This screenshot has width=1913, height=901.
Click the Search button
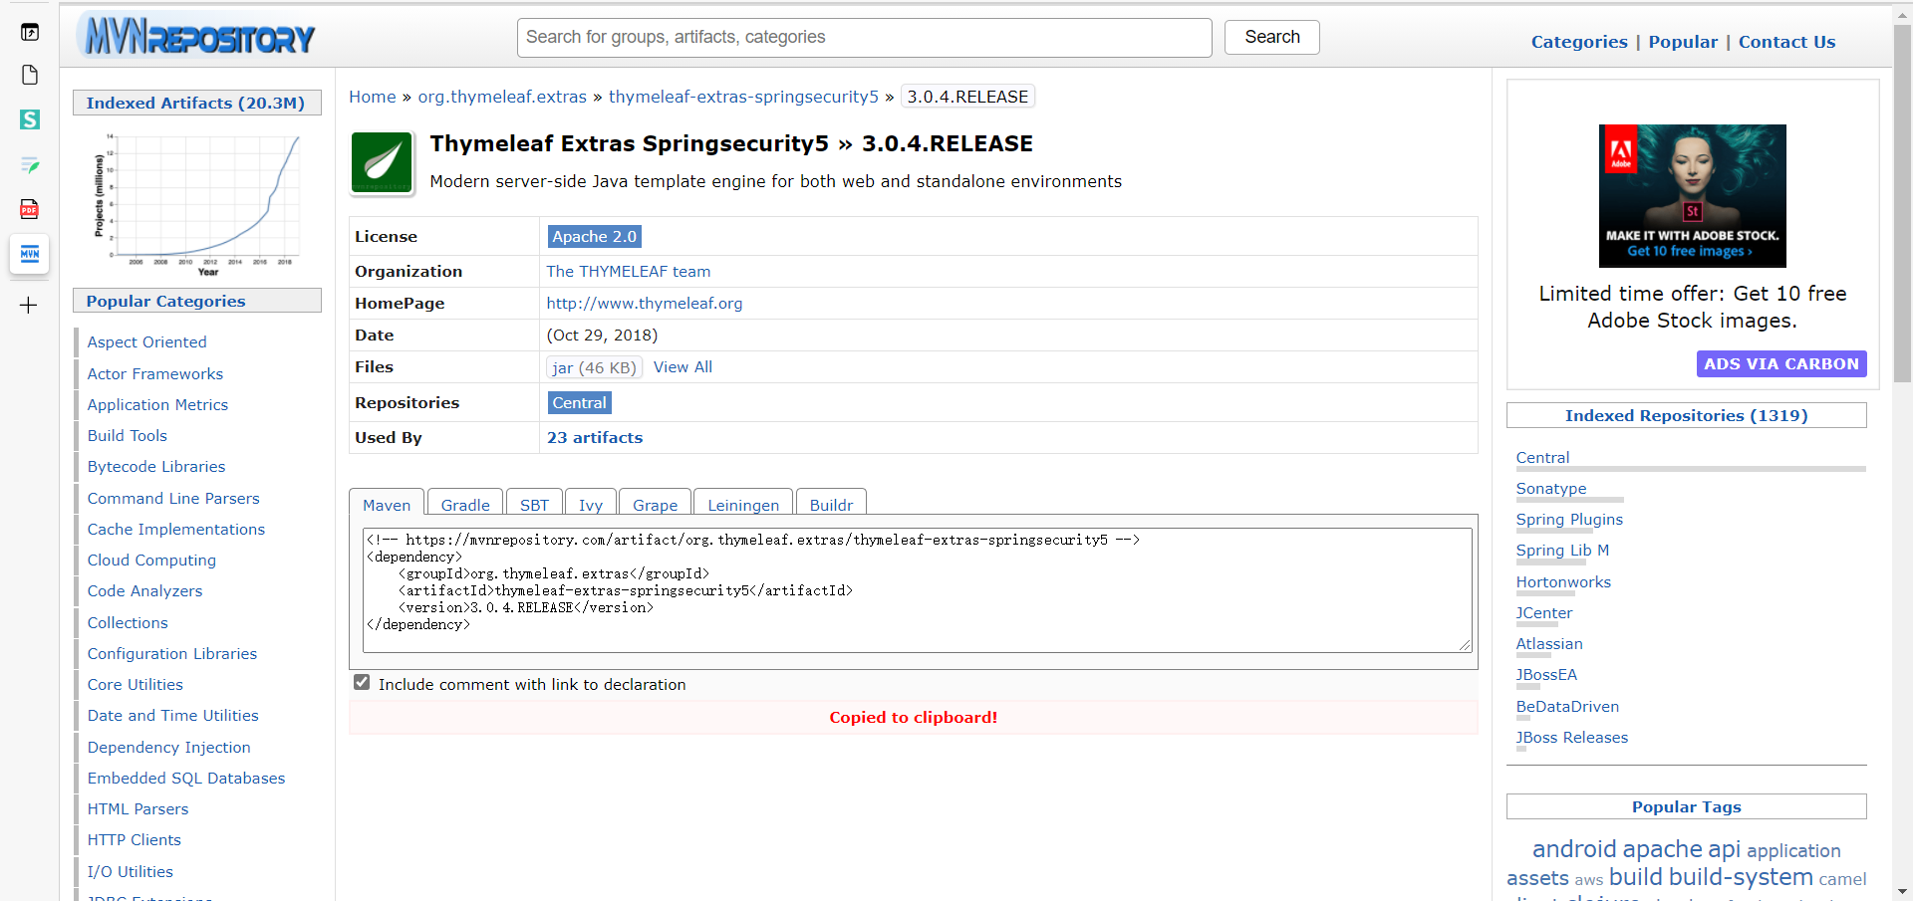point(1272,37)
